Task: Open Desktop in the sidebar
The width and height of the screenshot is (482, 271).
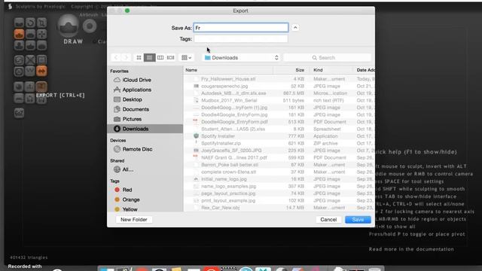Action: [x=145, y=99]
